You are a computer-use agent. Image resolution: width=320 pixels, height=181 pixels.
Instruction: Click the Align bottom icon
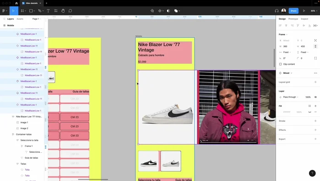(x=309, y=26)
